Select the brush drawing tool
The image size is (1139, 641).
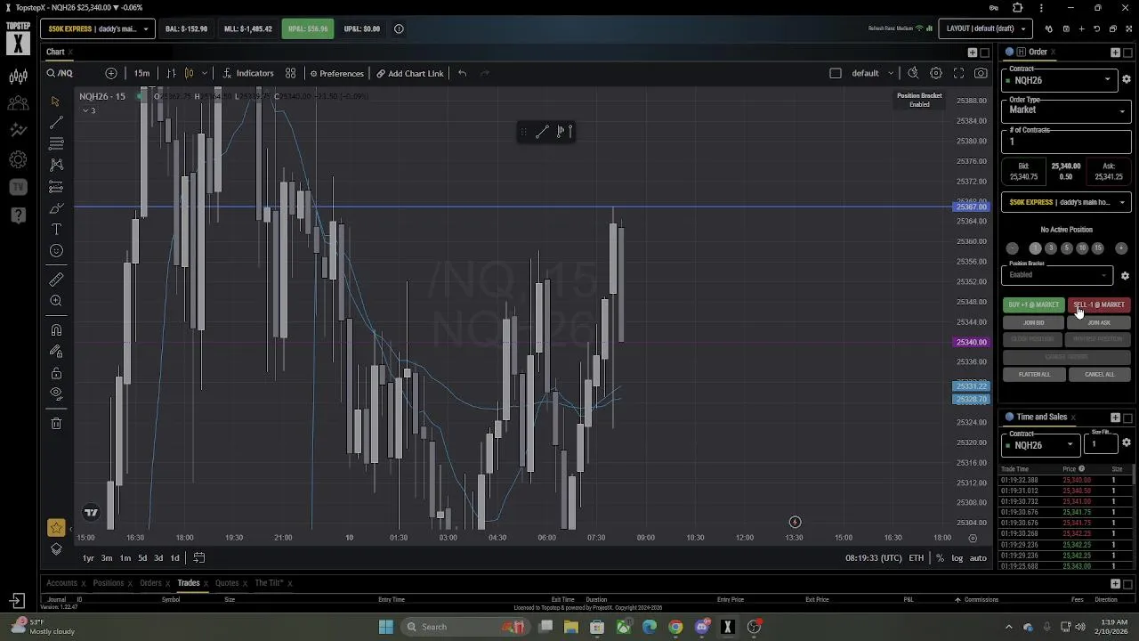pyautogui.click(x=56, y=208)
